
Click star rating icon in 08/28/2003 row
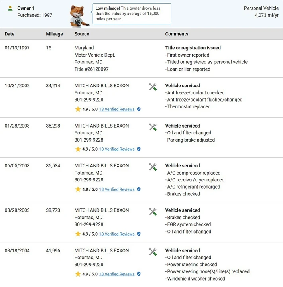tap(78, 234)
